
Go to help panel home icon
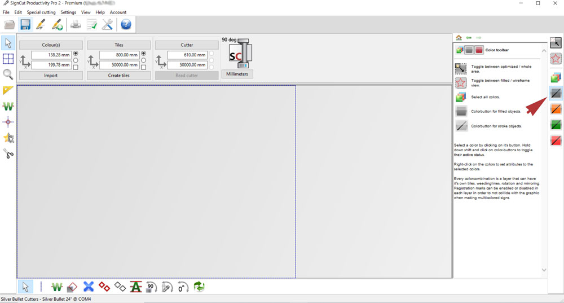coord(459,37)
